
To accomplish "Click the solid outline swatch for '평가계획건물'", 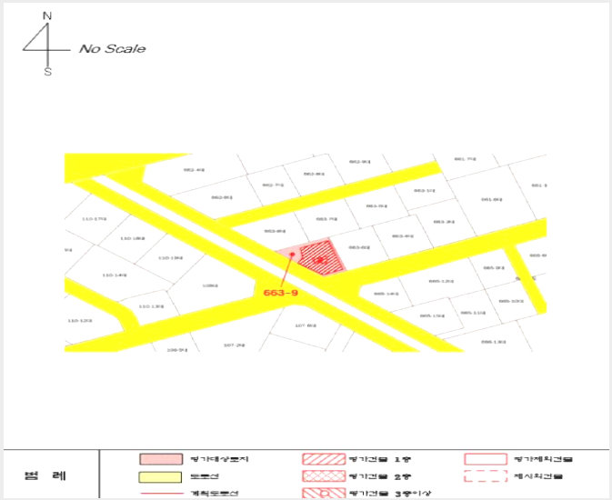I will (x=486, y=459).
